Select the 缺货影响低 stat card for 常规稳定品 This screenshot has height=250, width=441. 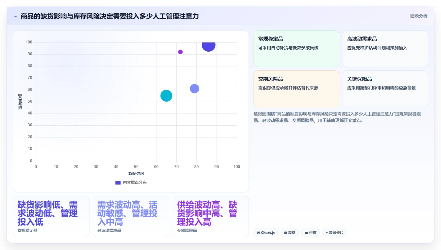coord(51,216)
